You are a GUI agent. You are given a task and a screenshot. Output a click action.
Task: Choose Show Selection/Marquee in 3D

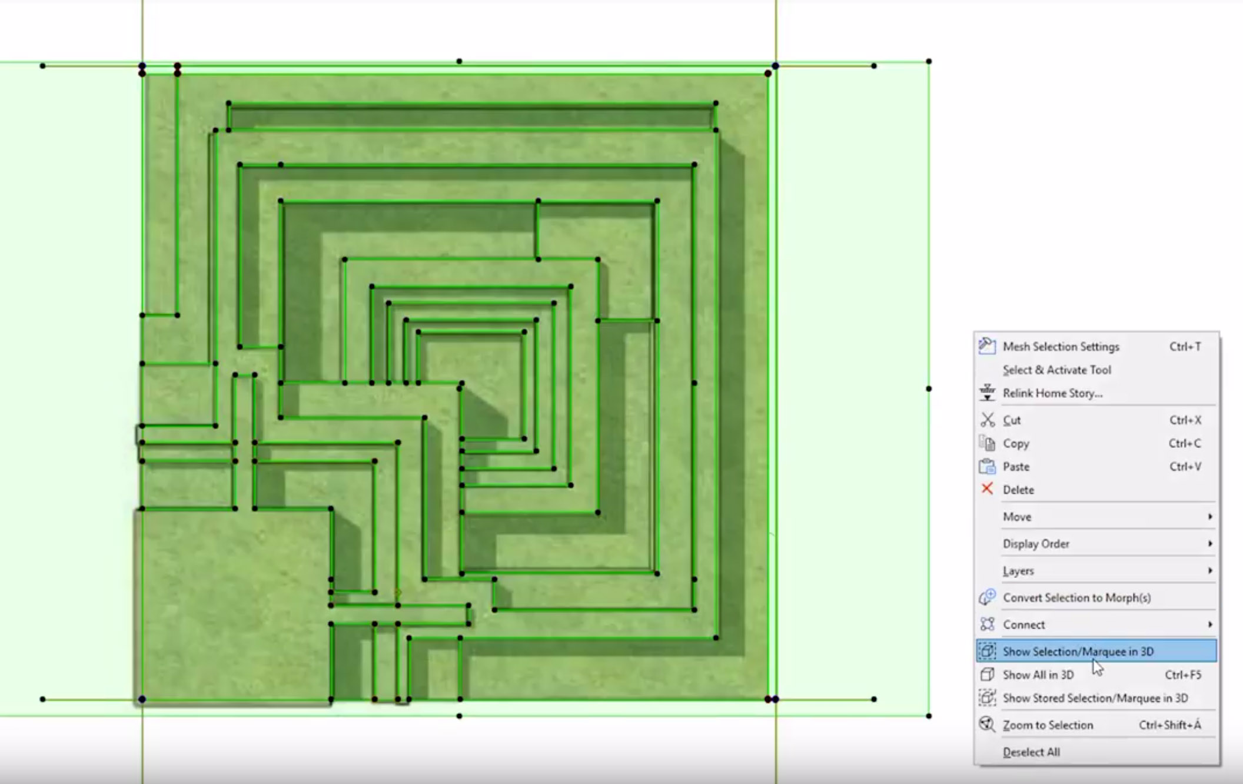click(1078, 651)
